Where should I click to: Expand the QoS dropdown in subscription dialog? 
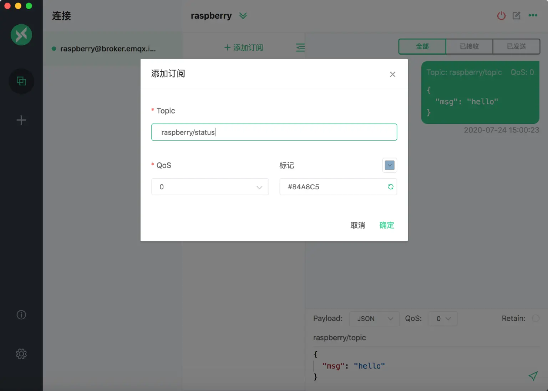[210, 187]
